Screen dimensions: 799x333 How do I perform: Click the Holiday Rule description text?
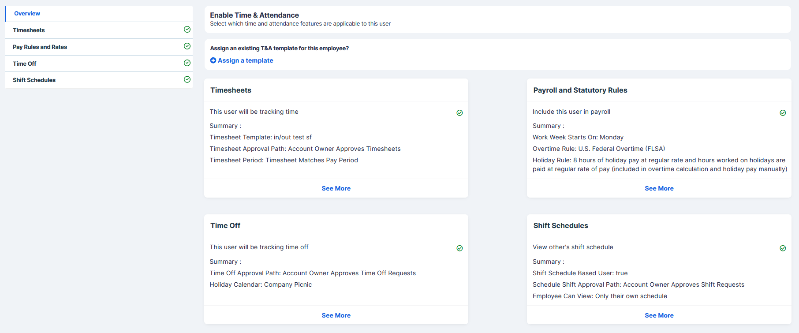click(660, 165)
